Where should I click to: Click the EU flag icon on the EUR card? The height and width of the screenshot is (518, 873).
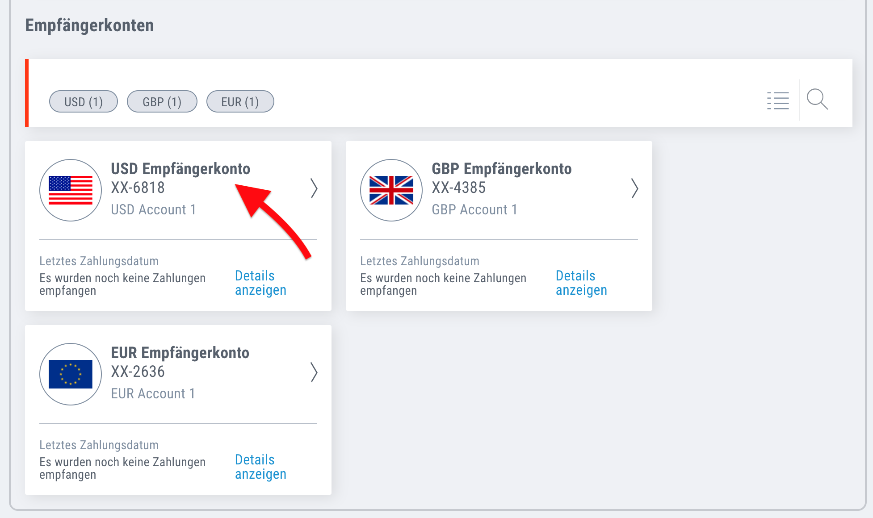[x=70, y=374]
